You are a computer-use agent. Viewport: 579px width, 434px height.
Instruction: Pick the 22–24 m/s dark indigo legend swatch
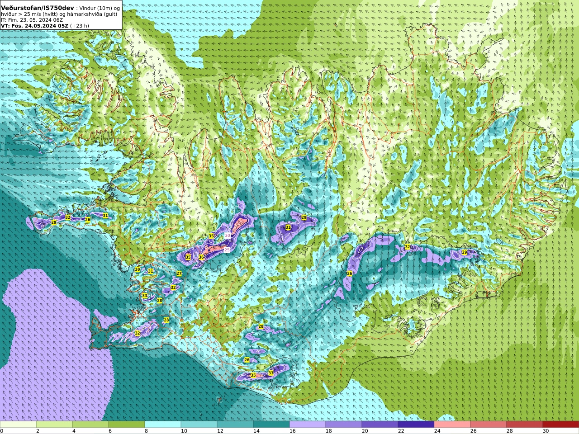(x=416, y=425)
